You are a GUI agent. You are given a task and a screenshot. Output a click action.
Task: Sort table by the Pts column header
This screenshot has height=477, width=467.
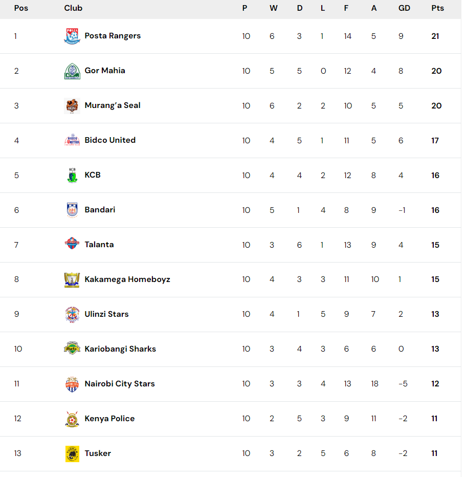[437, 8]
